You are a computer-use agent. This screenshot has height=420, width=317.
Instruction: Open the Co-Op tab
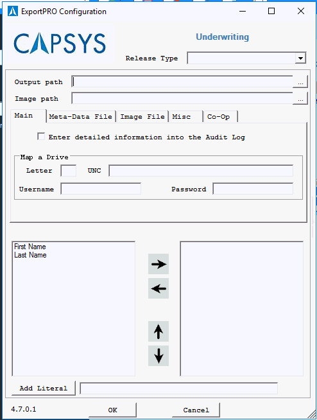pos(220,116)
